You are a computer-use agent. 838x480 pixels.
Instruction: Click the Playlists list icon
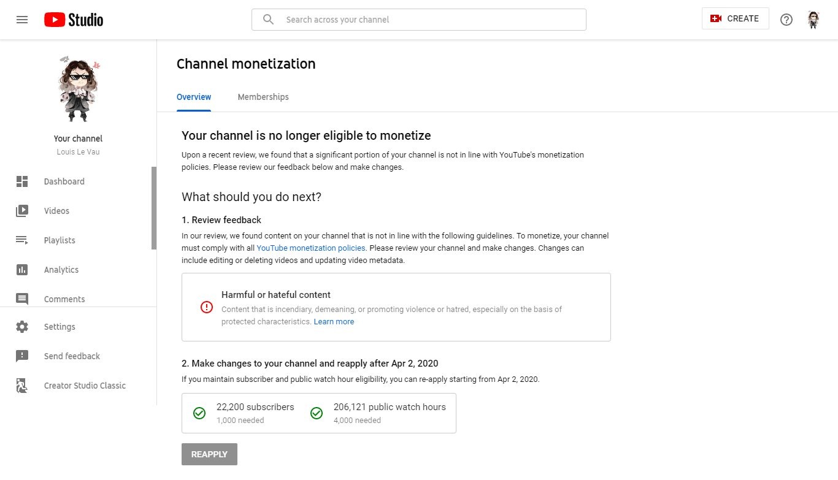pos(22,240)
